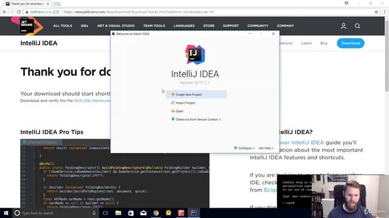The height and width of the screenshot is (218, 389).
Task: Open Microsoft Store from taskbar
Action: [131, 213]
